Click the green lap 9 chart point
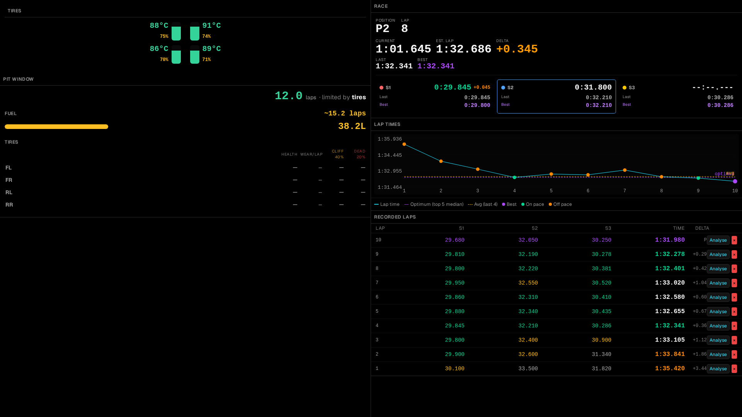This screenshot has width=742, height=417. point(698,178)
